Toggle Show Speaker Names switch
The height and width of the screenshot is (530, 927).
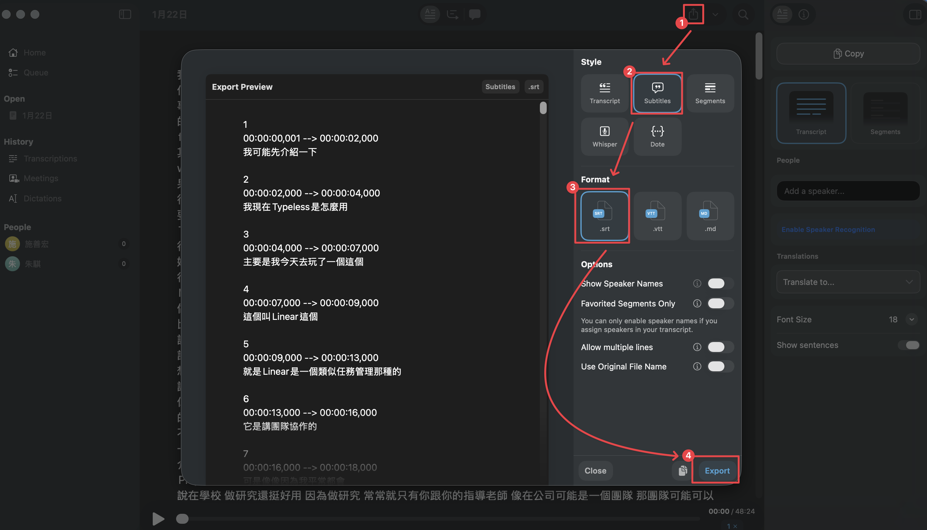pos(720,283)
